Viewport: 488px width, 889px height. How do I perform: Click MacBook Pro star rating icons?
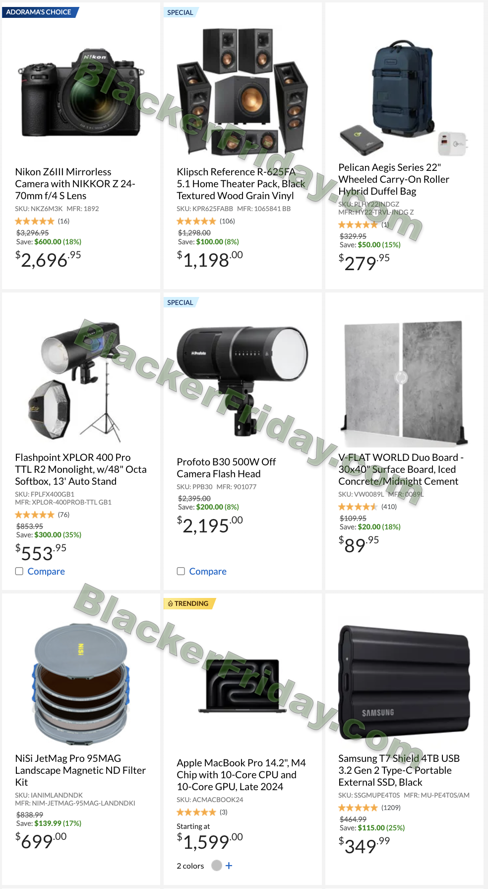[x=196, y=812]
